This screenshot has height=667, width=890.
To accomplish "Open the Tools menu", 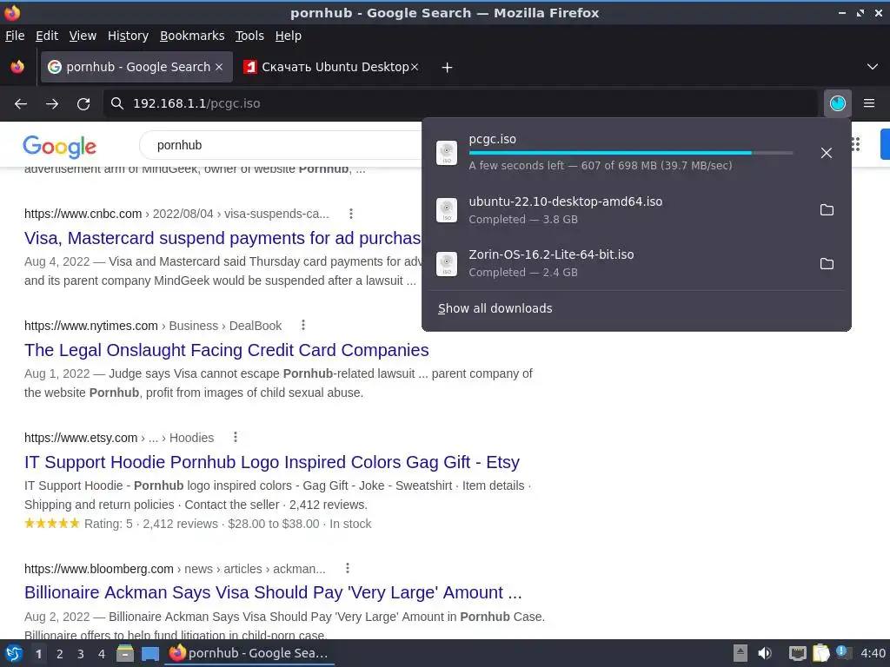I will click(249, 36).
